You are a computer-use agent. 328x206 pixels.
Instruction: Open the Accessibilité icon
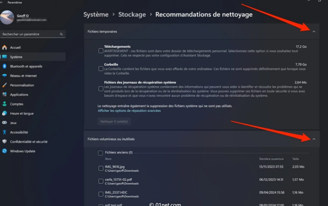[x=4, y=132]
